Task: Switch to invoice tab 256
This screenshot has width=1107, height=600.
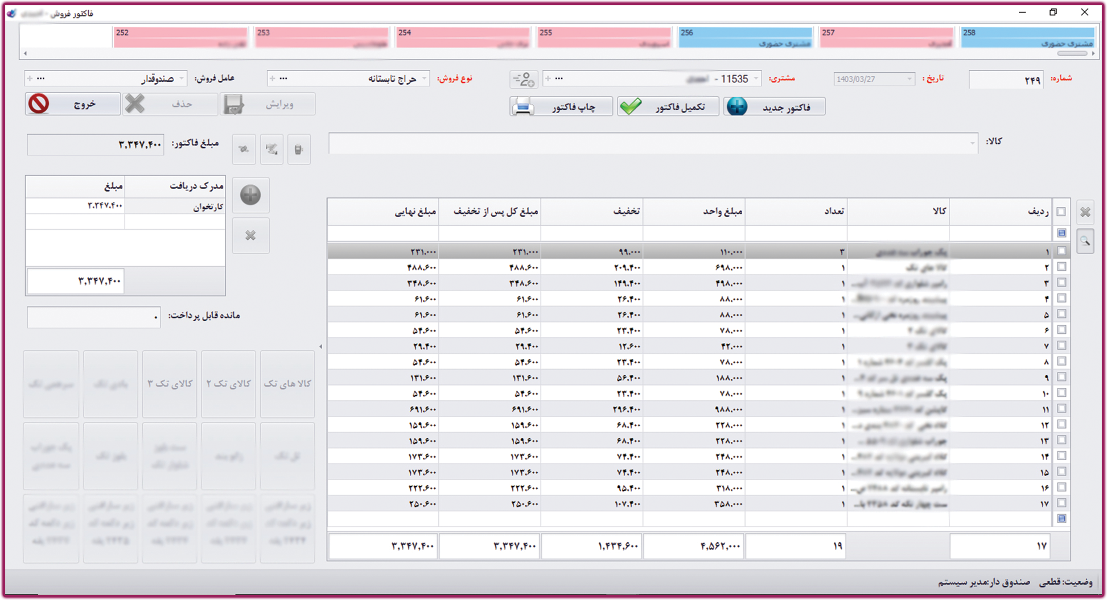Action: 746,38
